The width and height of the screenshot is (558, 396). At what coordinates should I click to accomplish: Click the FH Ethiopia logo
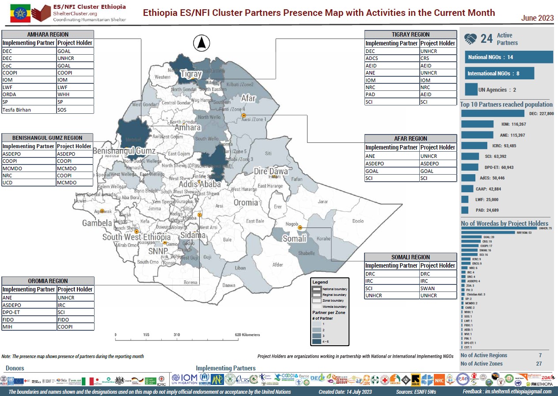point(541,383)
